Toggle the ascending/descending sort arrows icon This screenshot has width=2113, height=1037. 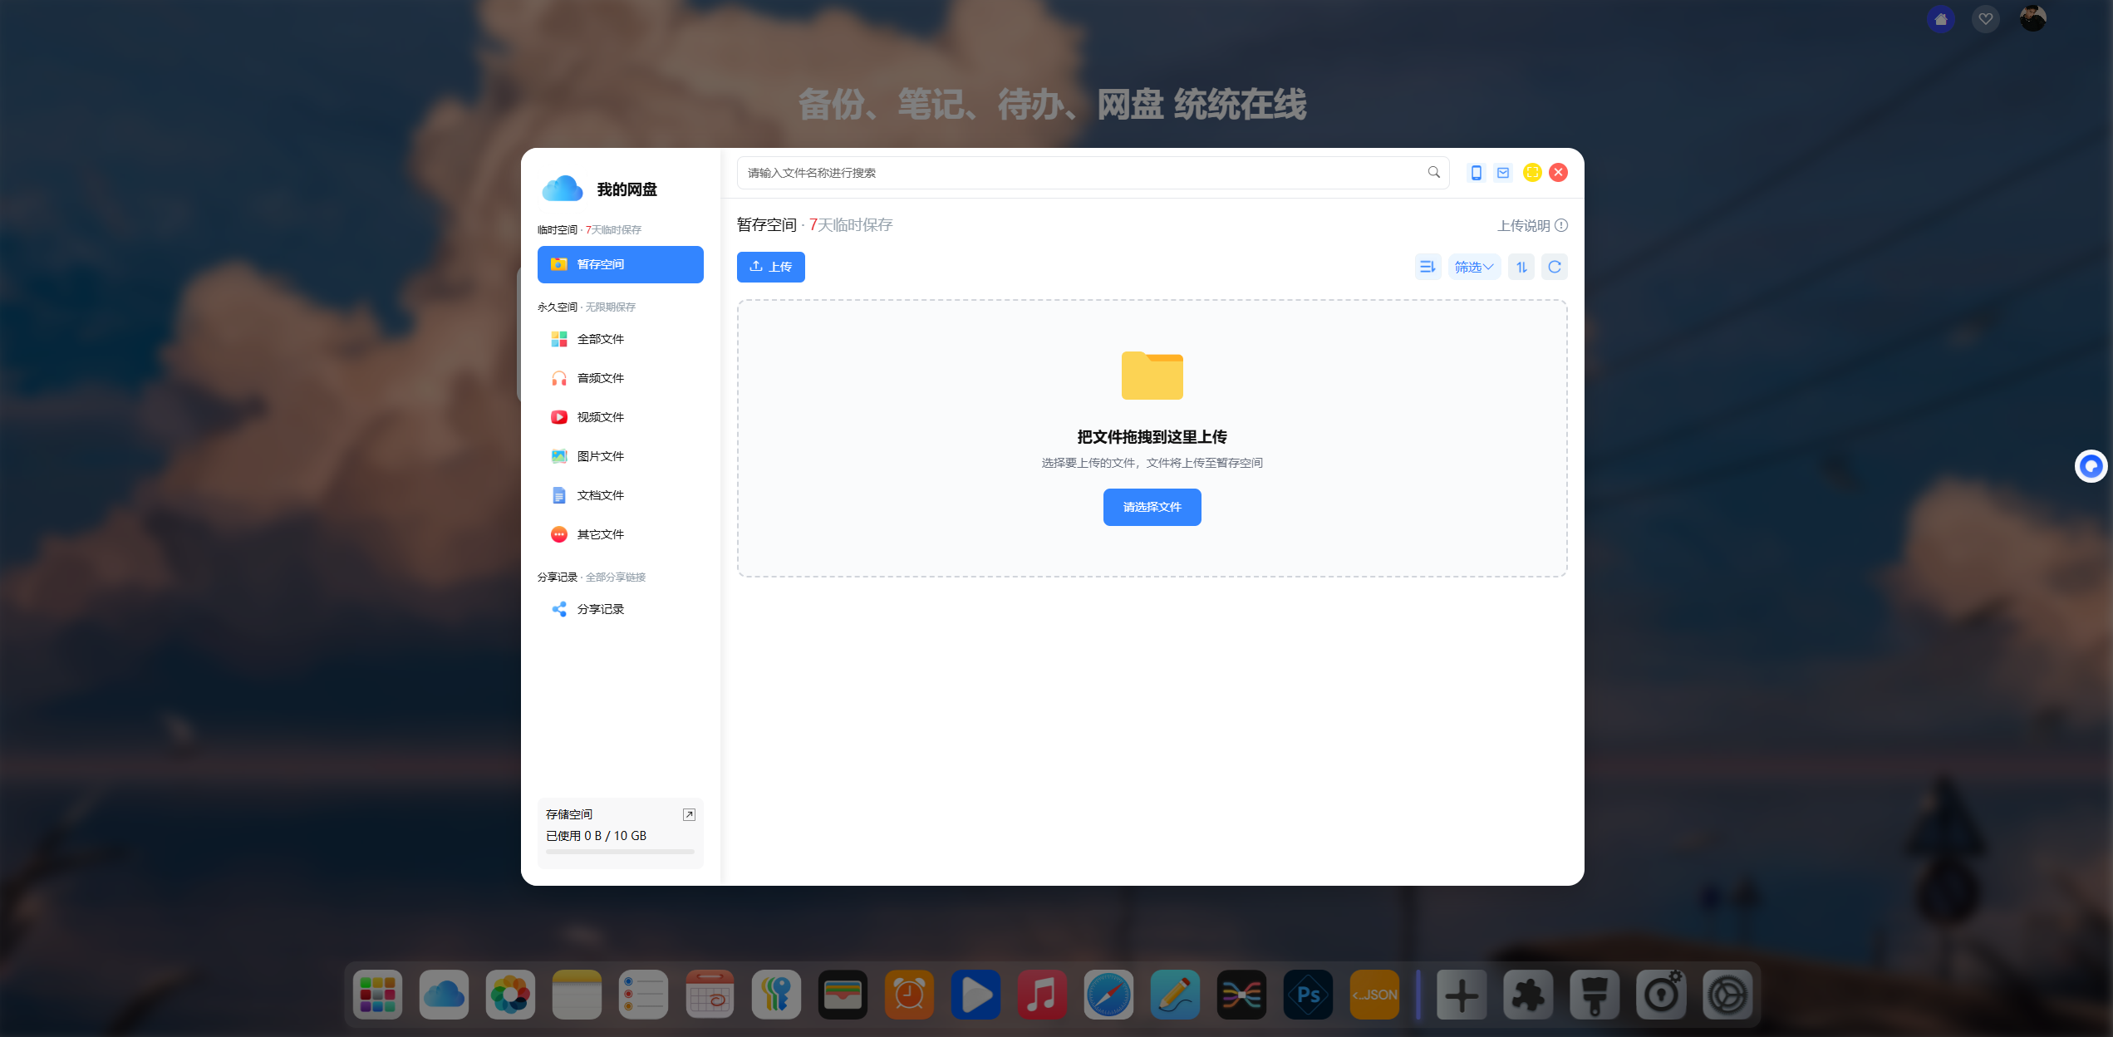click(x=1521, y=267)
